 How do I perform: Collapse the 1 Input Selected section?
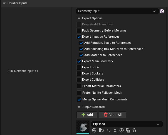[x=79, y=107]
